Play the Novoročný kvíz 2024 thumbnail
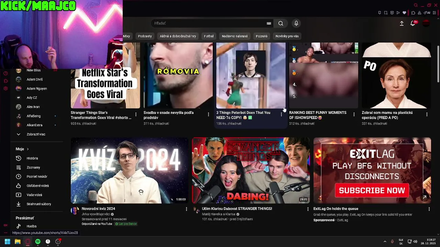The image size is (440, 247). 129,170
